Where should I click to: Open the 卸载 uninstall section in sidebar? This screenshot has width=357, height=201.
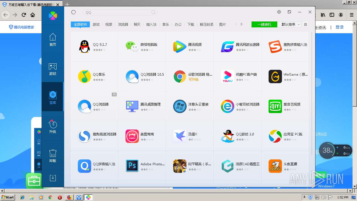(x=53, y=156)
